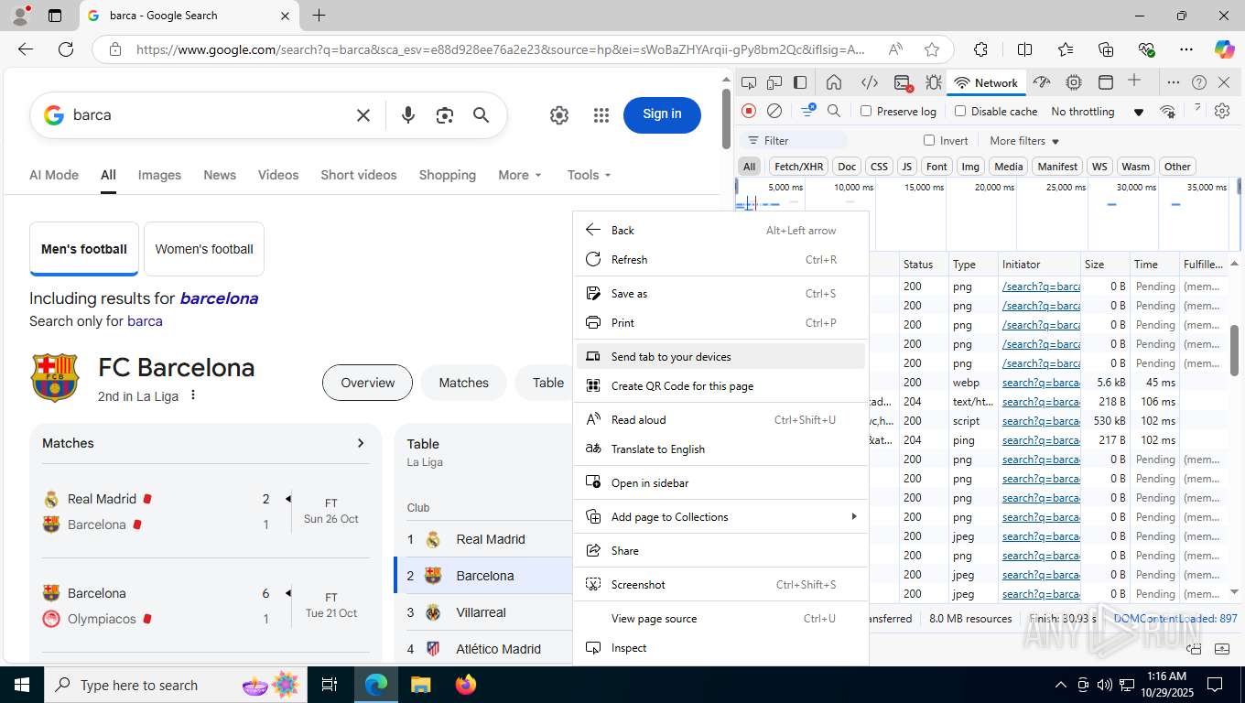This screenshot has height=703, width=1245.
Task: Open the Sources bug icon panel
Action: pyautogui.click(x=933, y=82)
